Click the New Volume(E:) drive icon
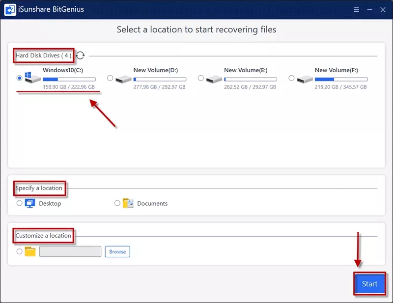Screen dimensions: 393x303 point(214,79)
